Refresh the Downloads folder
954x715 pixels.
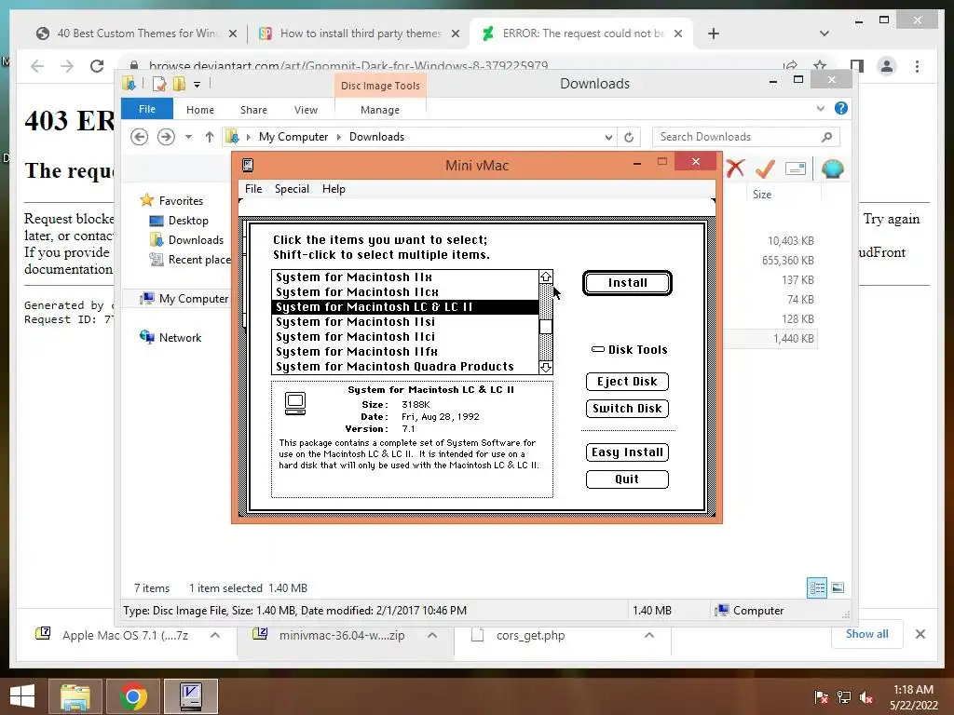(x=629, y=138)
